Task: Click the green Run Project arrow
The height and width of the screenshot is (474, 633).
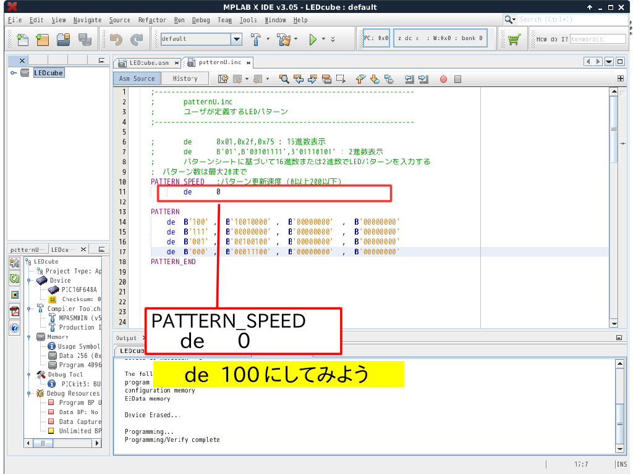Action: tap(312, 39)
